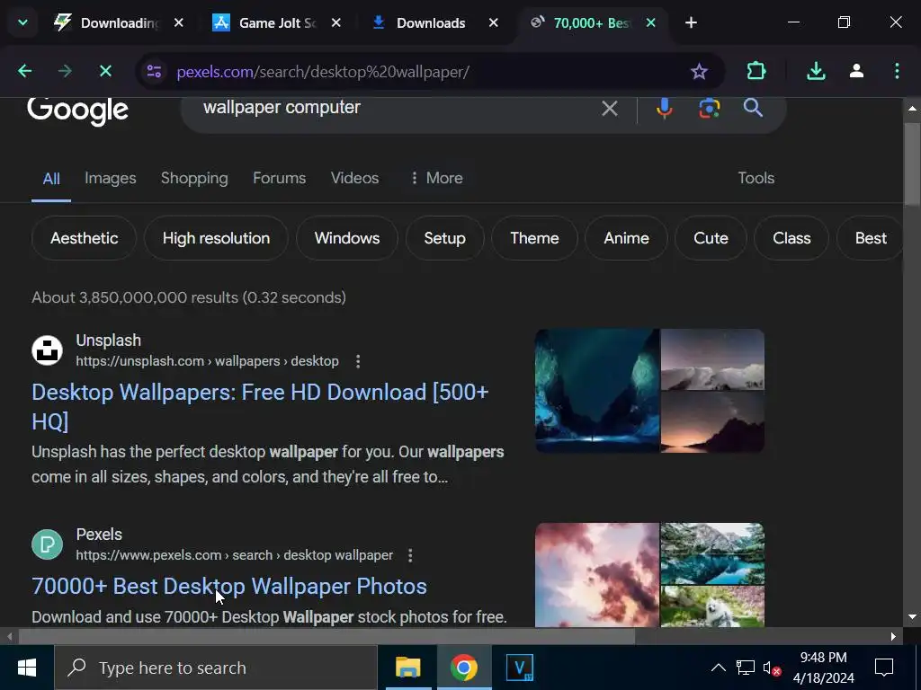Open Desktop Wallpapers: Free HD Download link
The image size is (921, 690).
coord(260,407)
